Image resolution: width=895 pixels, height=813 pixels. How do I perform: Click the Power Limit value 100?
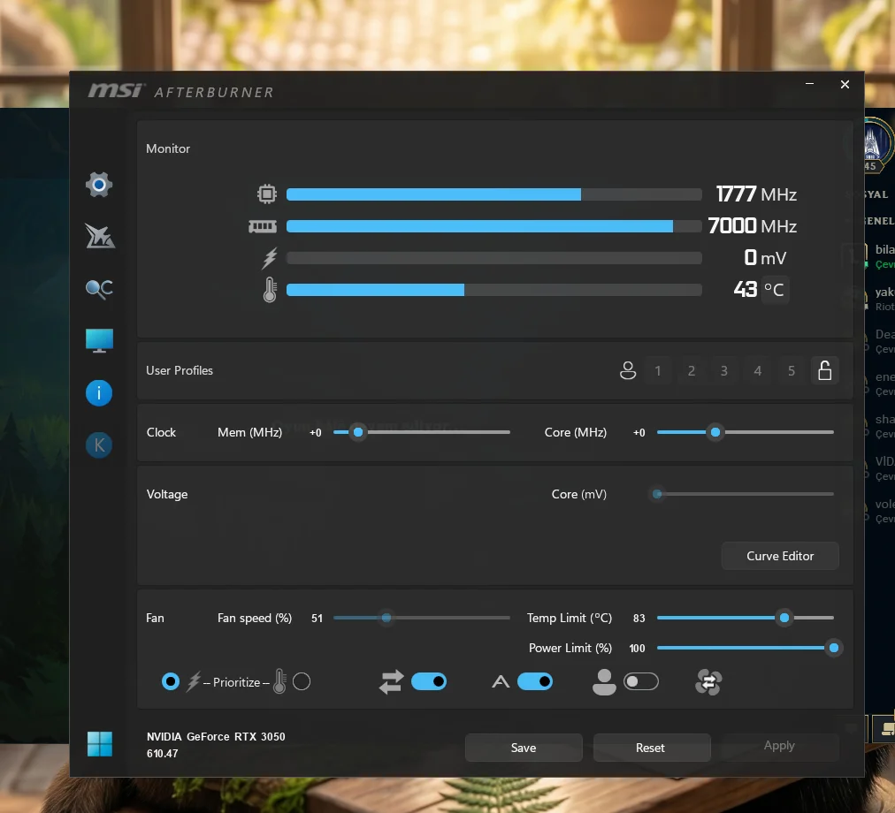(637, 649)
